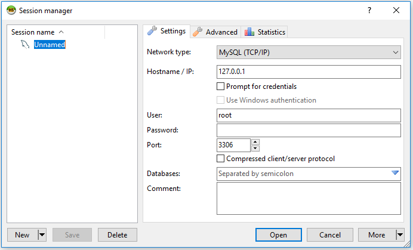
Task: Click the Delete session button
Action: [x=118, y=234]
